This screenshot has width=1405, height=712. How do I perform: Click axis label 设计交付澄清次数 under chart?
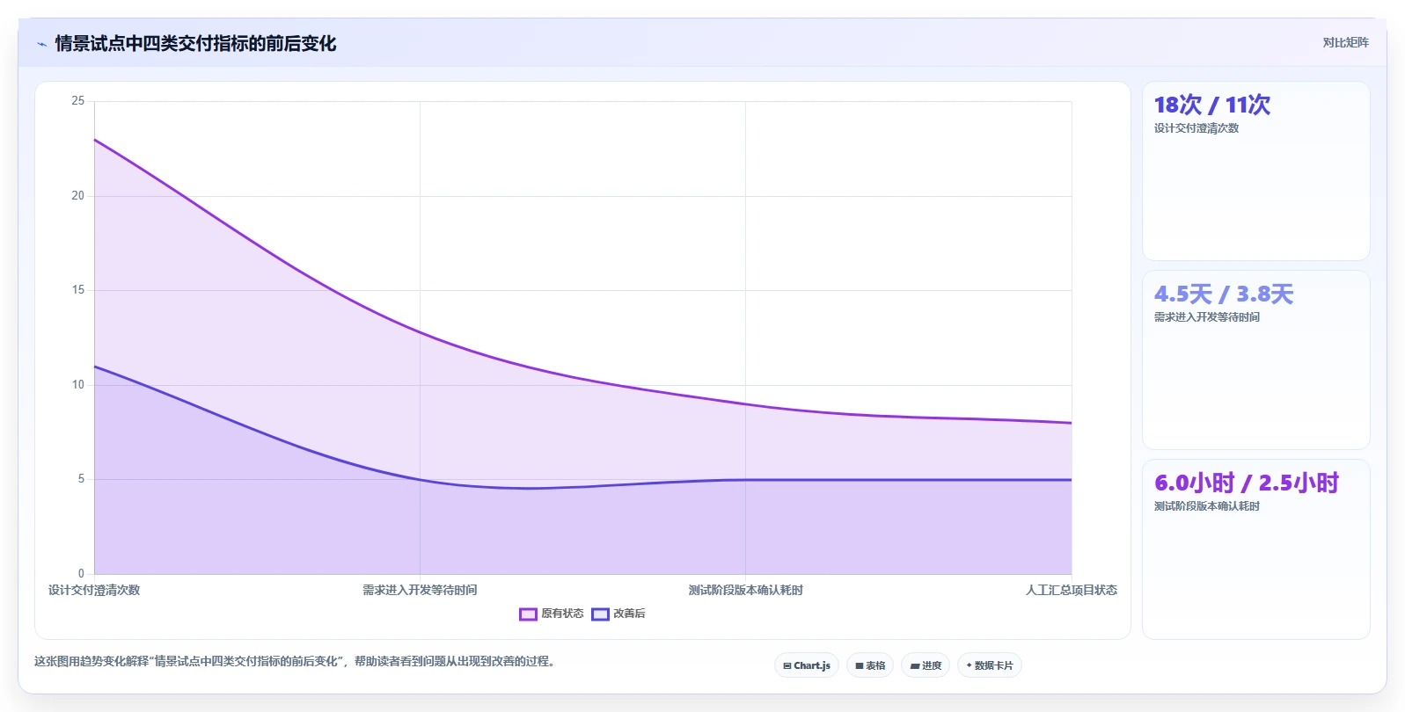coord(94,590)
